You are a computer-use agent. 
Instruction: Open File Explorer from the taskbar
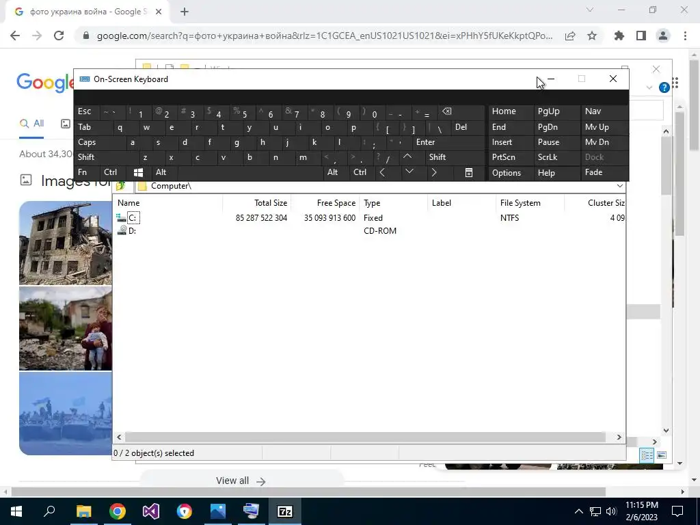(83, 511)
